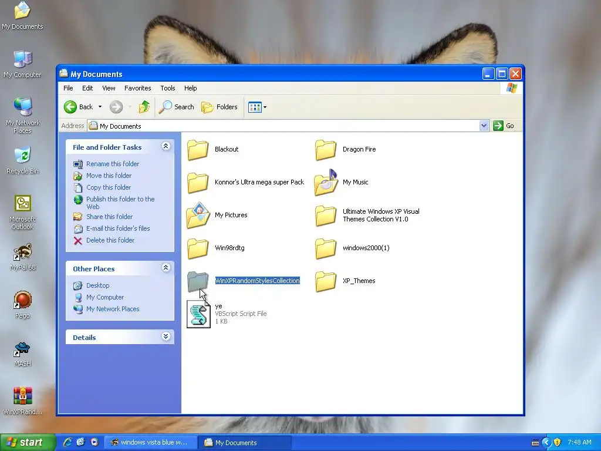Open the Search toolbar button
Image resolution: width=601 pixels, height=451 pixels.
point(176,107)
